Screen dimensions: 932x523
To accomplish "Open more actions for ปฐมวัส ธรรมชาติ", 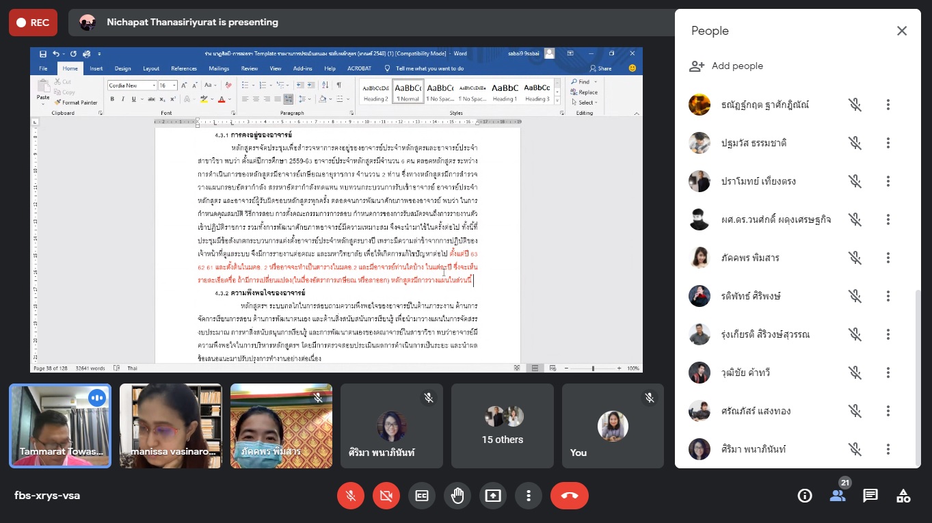I will pyautogui.click(x=888, y=143).
